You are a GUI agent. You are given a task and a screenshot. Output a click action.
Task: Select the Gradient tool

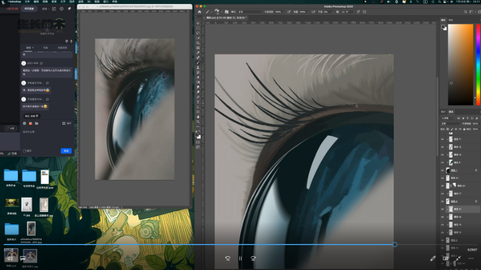(x=198, y=82)
